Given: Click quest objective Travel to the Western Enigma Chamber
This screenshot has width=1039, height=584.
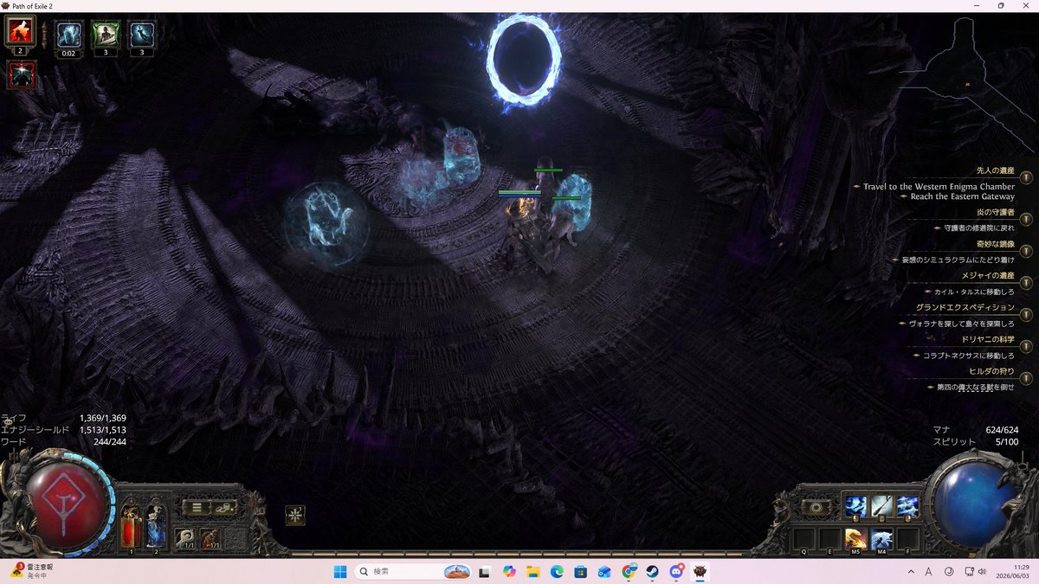Looking at the screenshot, I should [x=939, y=186].
